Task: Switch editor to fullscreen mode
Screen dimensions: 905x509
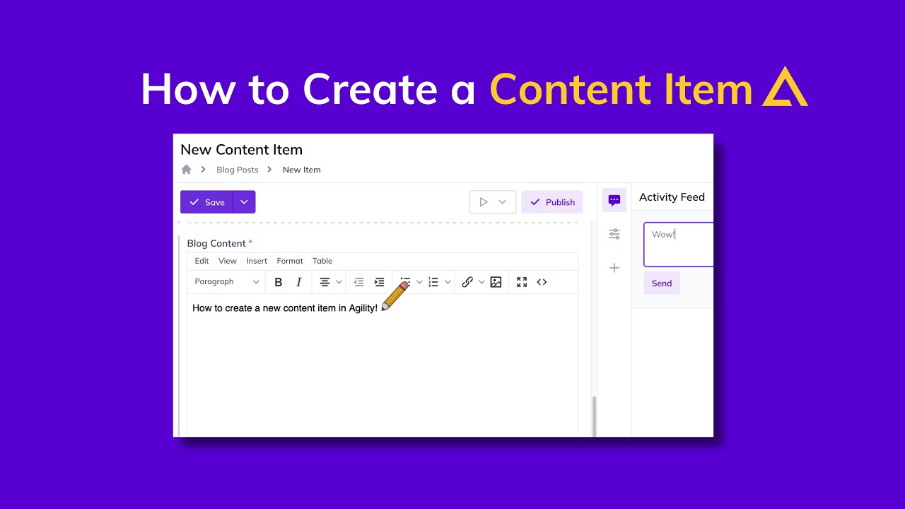Action: 522,282
